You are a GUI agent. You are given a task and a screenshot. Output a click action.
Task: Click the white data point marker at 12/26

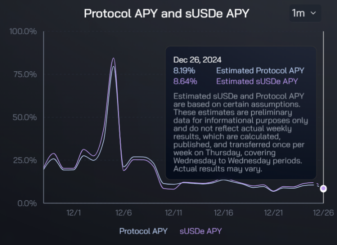(323, 189)
